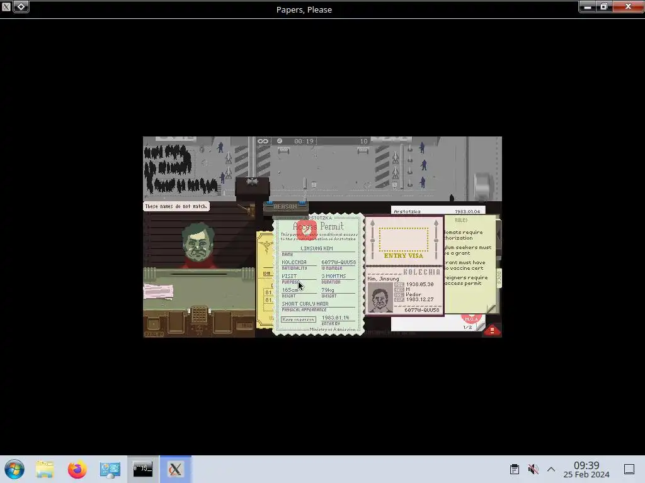Pick up the pink slip on the counter
This screenshot has width=645, height=483.
(x=158, y=292)
